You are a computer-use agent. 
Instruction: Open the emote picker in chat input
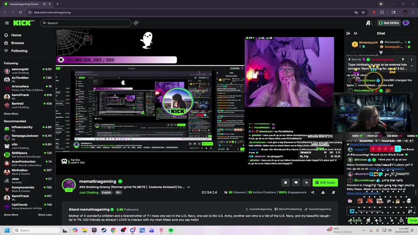pyautogui.click(x=410, y=211)
